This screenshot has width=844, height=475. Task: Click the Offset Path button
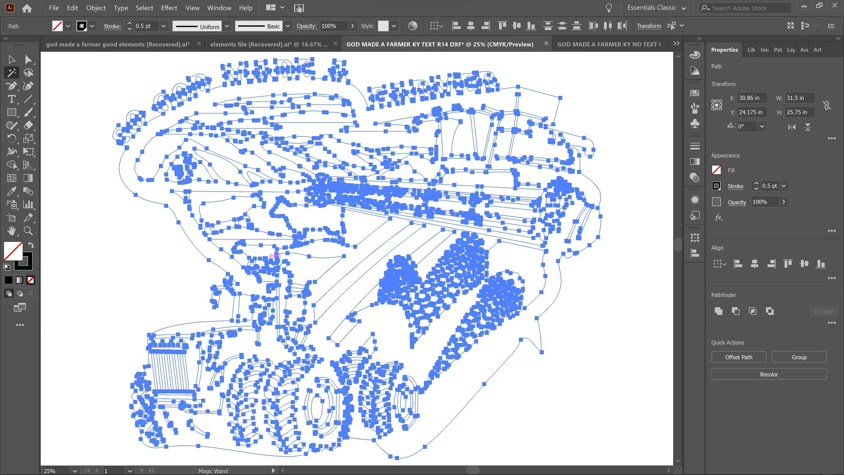738,357
